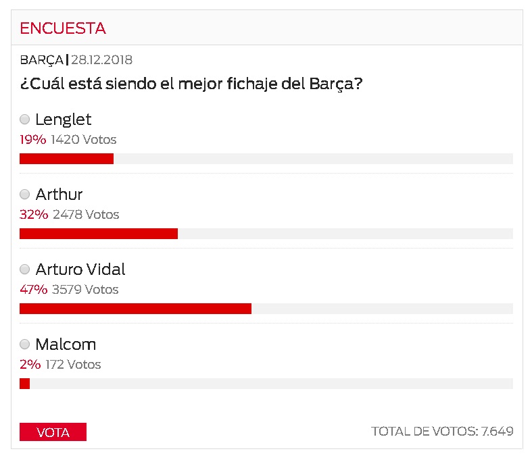Click the 2478 Votos count text
Image resolution: width=532 pixels, height=464 pixels.
(85, 215)
